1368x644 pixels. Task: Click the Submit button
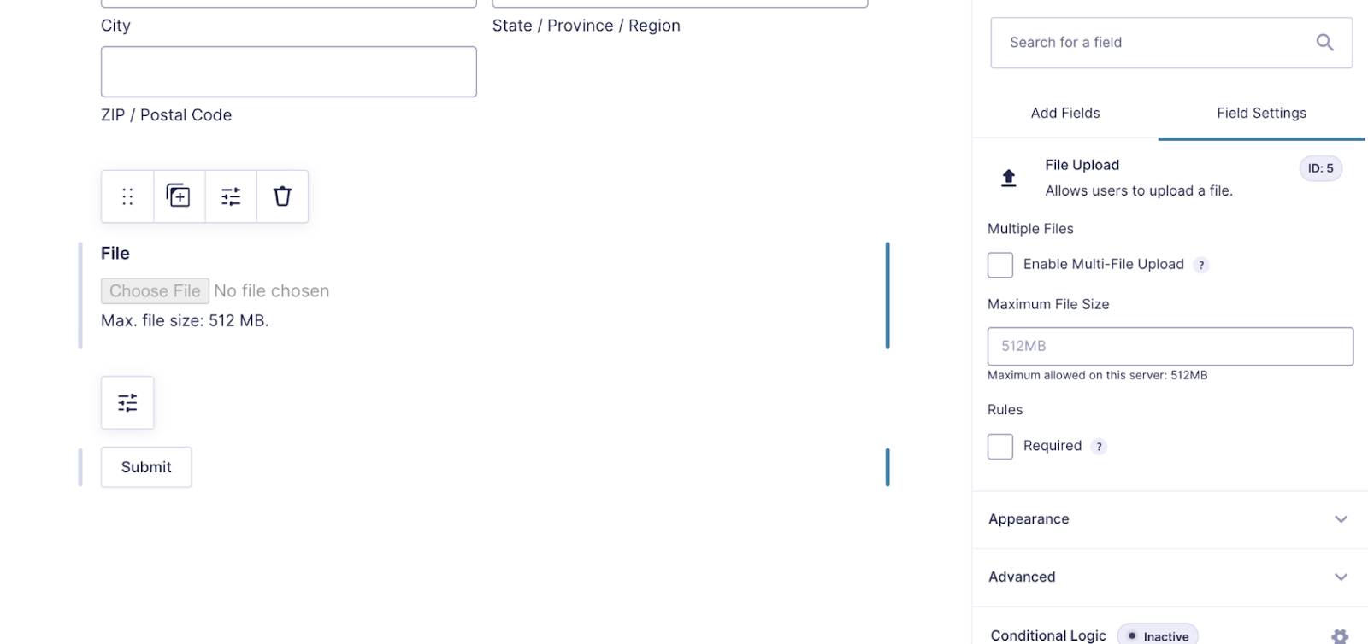tap(146, 467)
